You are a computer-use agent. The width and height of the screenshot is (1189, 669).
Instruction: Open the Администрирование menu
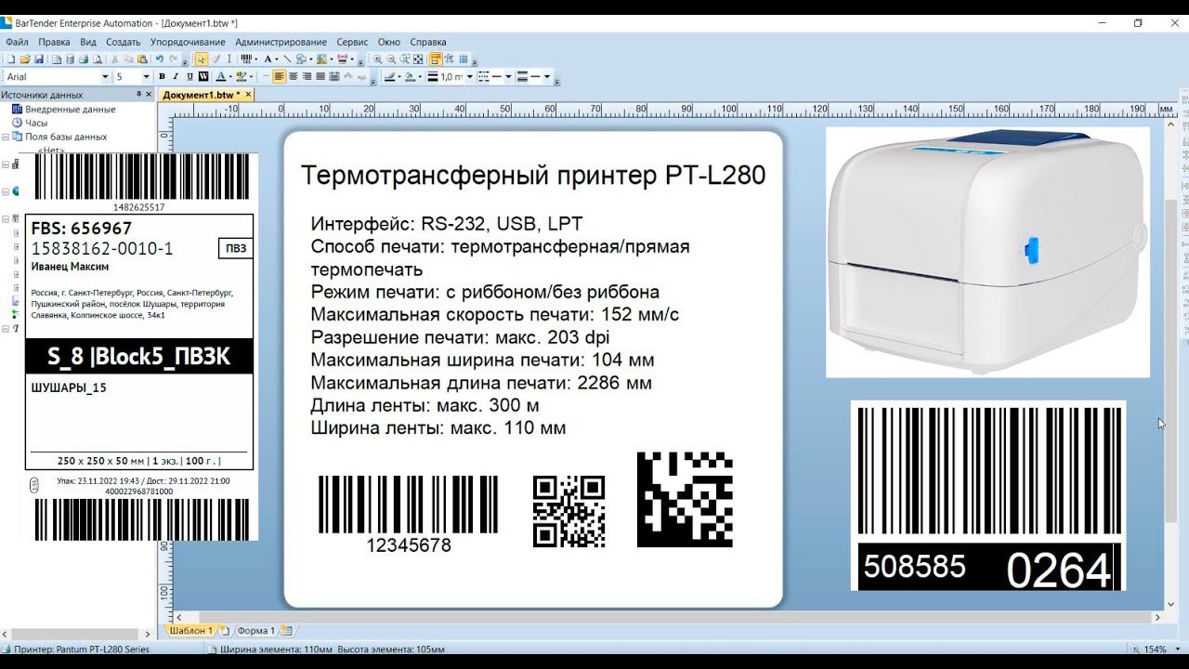click(x=281, y=42)
